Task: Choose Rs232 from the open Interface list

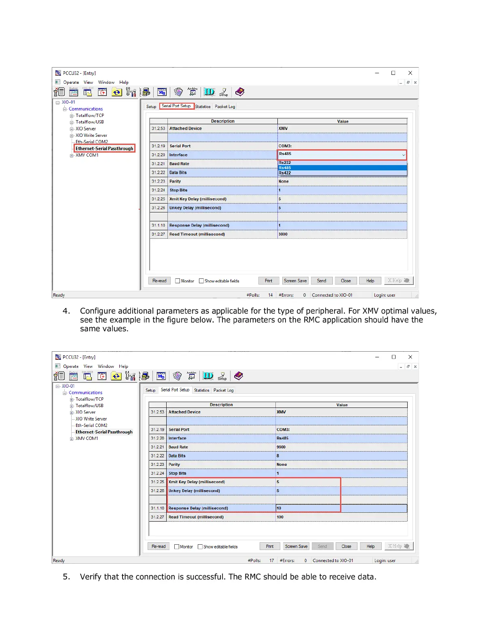Action: point(342,163)
